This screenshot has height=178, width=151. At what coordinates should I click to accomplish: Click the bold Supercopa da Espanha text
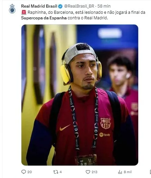click(x=44, y=18)
